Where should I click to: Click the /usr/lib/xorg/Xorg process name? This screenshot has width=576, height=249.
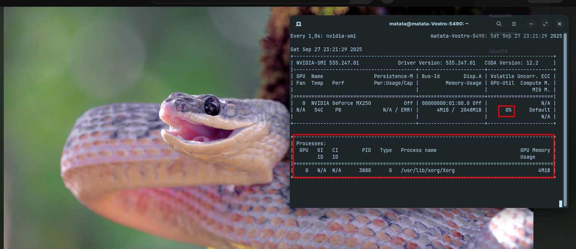click(x=427, y=171)
